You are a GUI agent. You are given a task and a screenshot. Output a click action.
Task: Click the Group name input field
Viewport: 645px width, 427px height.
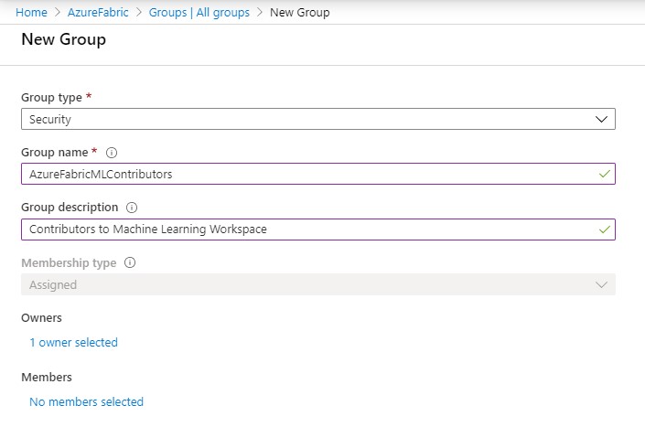coord(318,174)
